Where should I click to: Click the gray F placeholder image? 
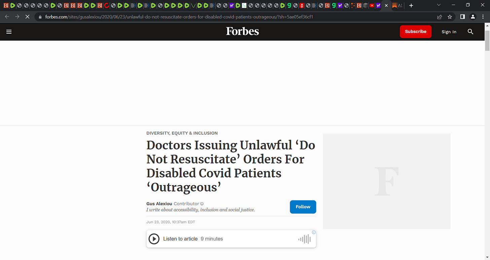[x=386, y=181]
